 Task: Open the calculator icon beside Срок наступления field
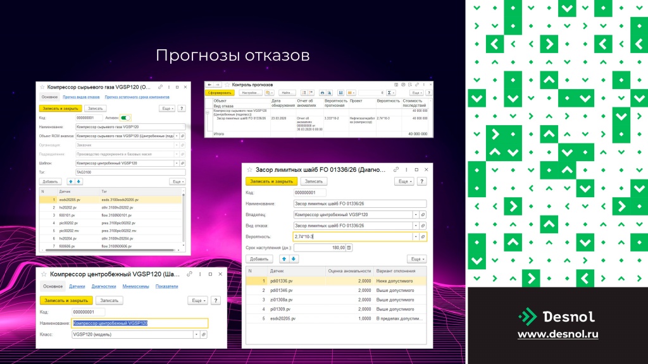(x=349, y=248)
